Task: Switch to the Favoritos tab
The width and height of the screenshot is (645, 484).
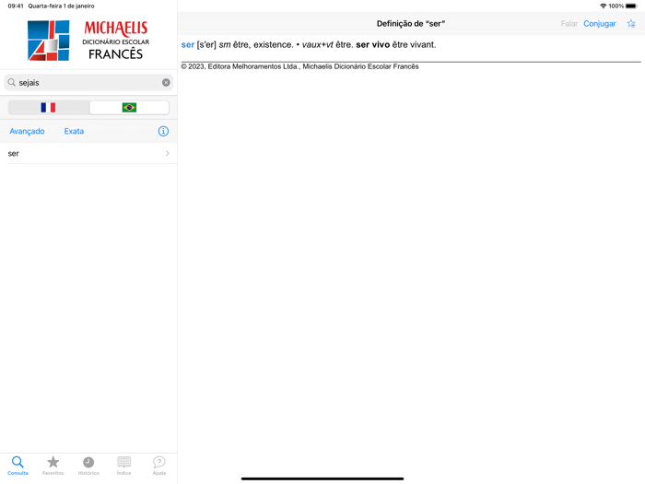Action: (x=53, y=466)
